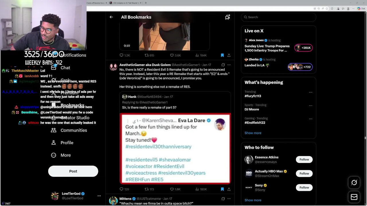This screenshot has width=367, height=206.
Task: Show more under What's happening
Action: [253, 133]
